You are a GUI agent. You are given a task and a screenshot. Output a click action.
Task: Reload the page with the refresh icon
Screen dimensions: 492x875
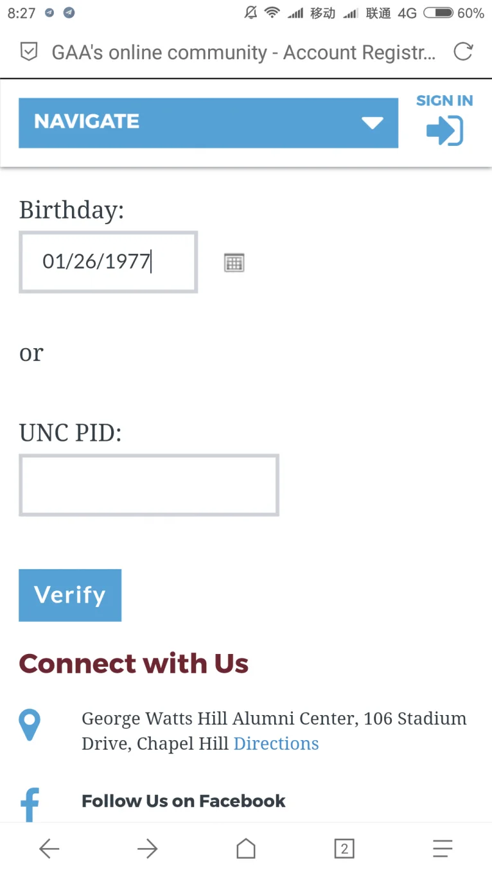[463, 52]
